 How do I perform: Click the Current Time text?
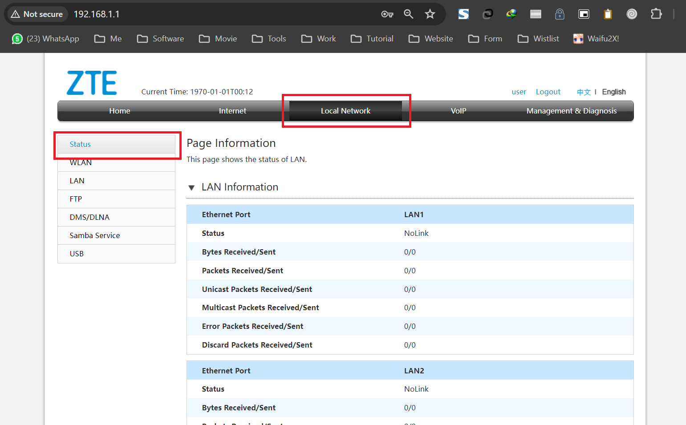click(x=197, y=92)
